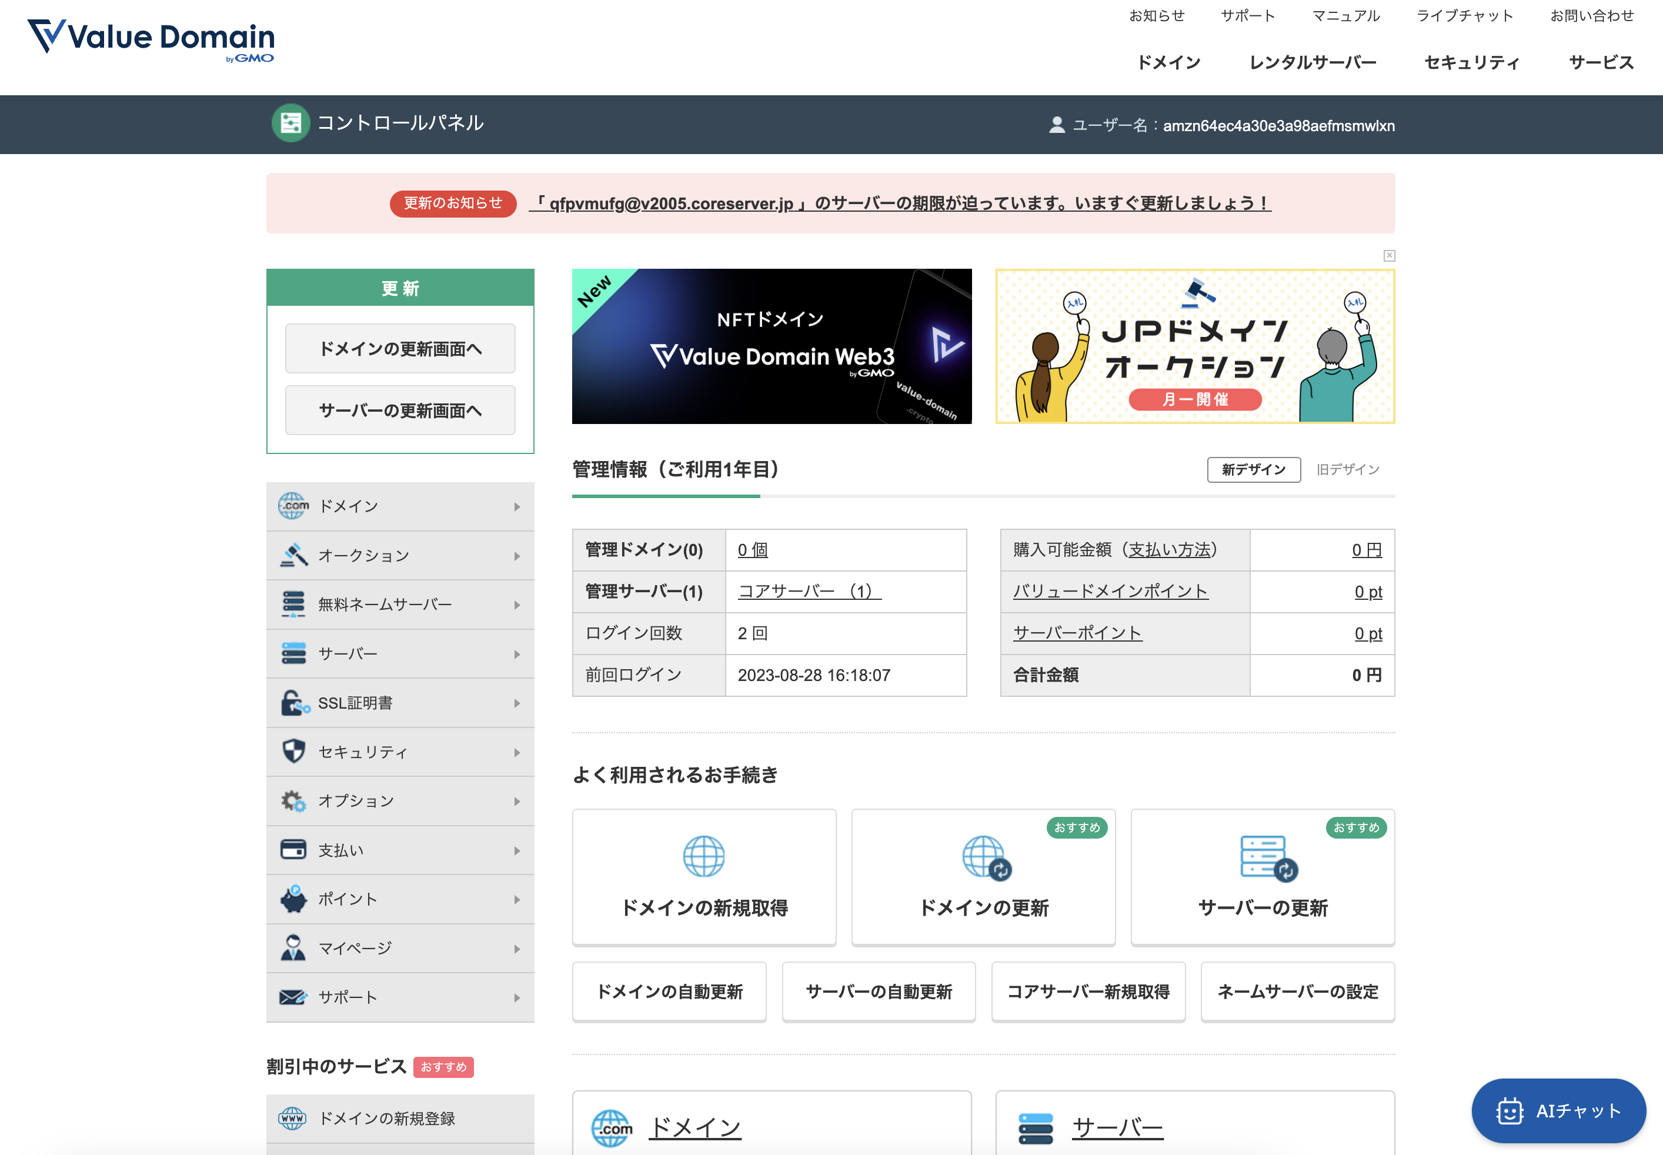Viewport: 1663px width, 1155px height.
Task: Expand the マイページ sidebar arrow
Action: [517, 949]
